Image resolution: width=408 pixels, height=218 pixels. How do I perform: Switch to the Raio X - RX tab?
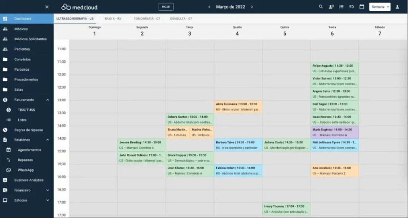(113, 19)
